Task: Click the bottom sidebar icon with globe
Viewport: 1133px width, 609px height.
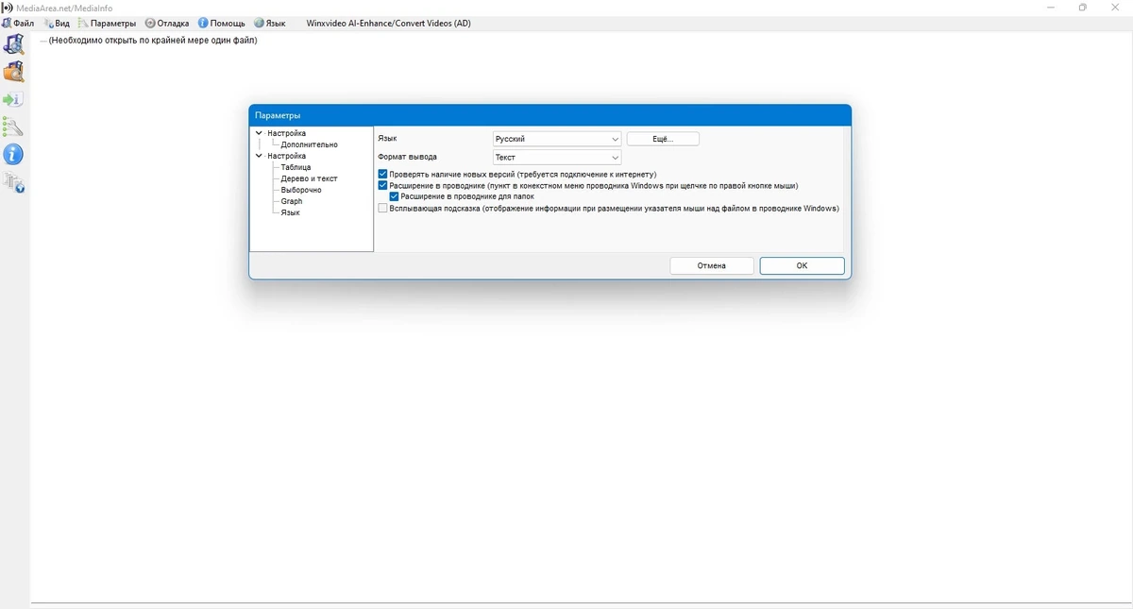Action: [13, 182]
